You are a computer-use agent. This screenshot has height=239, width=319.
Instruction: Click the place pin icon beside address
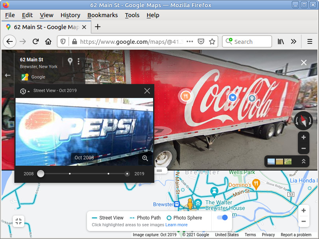pos(70,61)
